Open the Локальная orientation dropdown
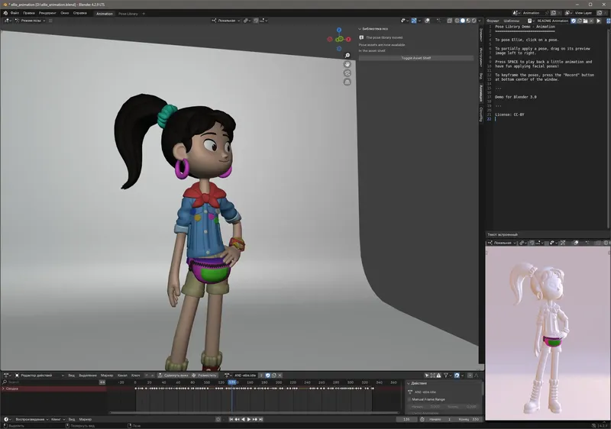The width and height of the screenshot is (611, 429). click(226, 21)
